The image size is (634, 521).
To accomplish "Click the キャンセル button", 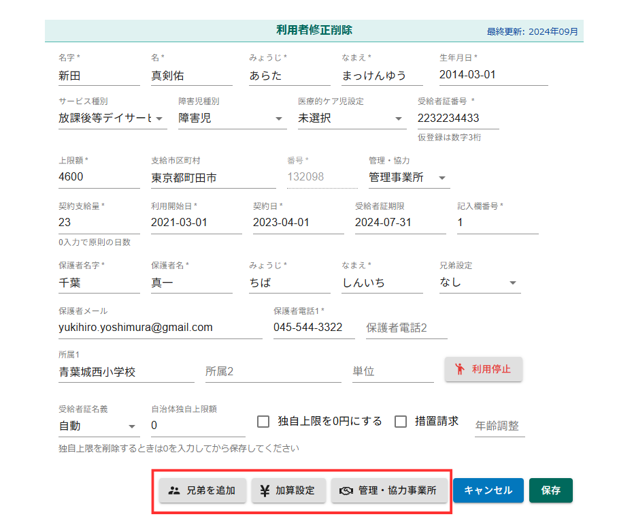I will [488, 490].
